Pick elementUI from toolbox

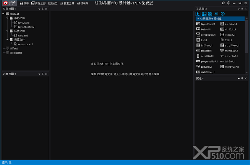(x=229, y=24)
